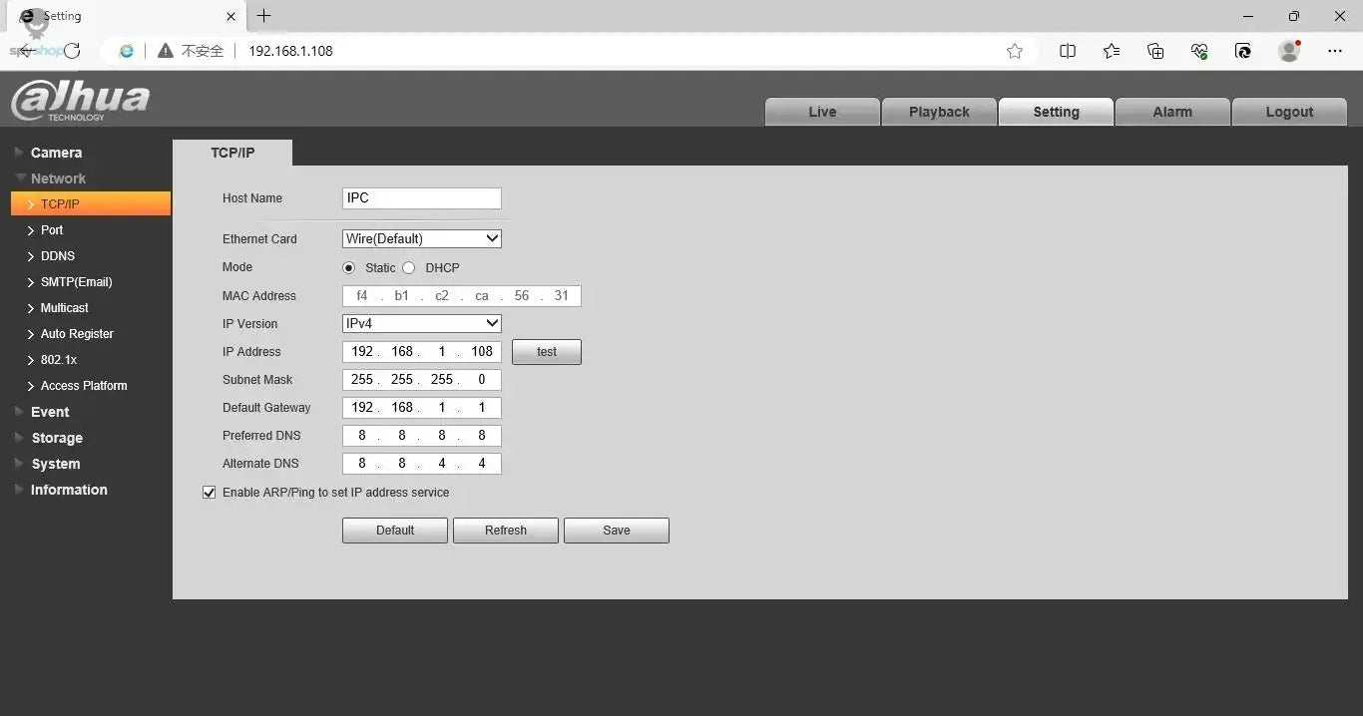The height and width of the screenshot is (716, 1363).
Task: Open the browser collections icon
Action: pos(1155,51)
